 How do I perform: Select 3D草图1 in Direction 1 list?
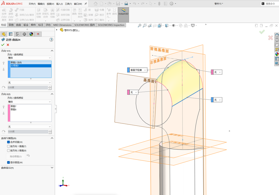point(31,66)
